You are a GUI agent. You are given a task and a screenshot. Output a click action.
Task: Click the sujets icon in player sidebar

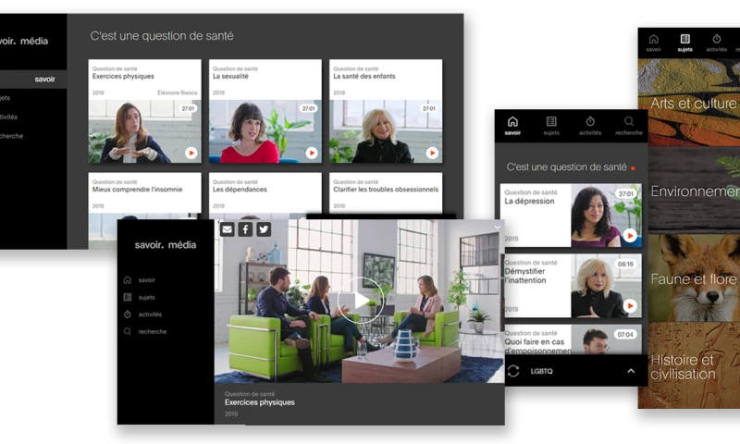128,297
